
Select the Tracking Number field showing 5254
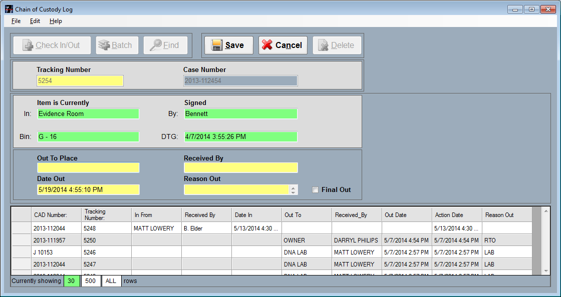[80, 80]
